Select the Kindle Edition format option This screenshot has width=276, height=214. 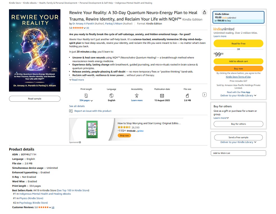click(238, 17)
